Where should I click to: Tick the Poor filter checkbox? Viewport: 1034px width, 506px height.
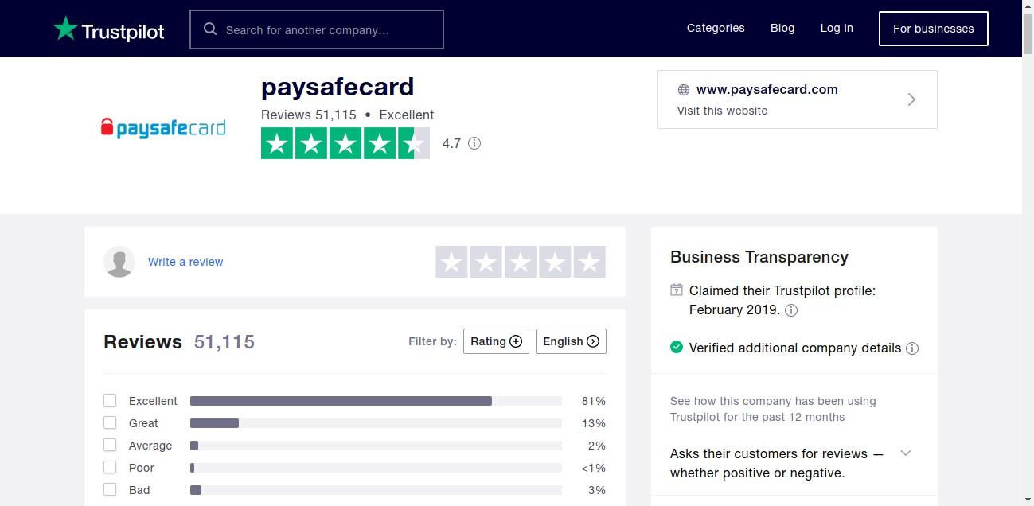[x=110, y=467]
